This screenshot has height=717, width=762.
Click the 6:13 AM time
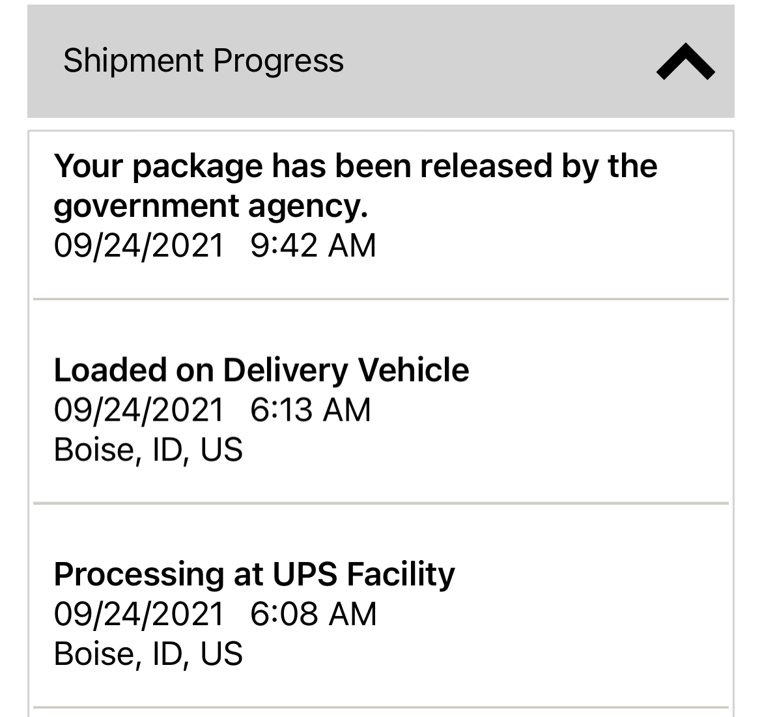(x=311, y=410)
